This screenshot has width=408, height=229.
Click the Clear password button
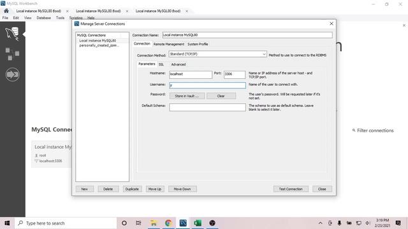[221, 96]
